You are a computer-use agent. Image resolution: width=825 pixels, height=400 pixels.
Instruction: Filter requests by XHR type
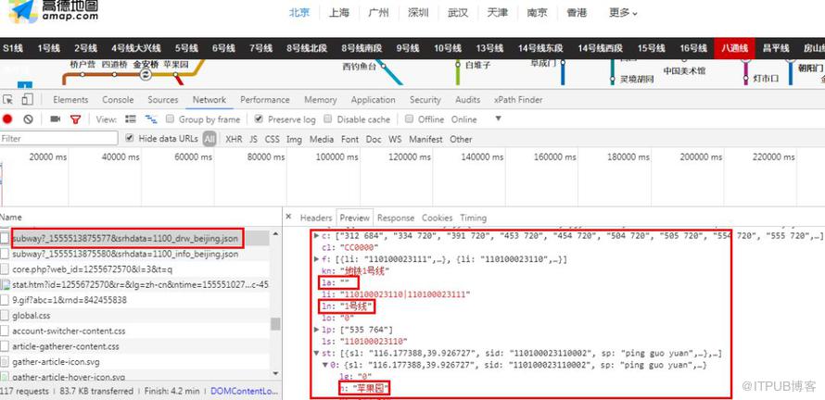[234, 139]
